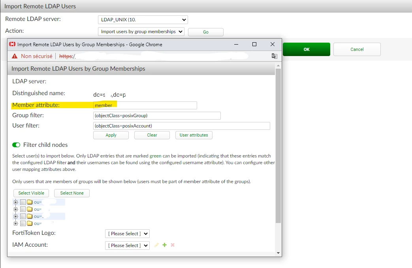Expand the fourth ou tree node

pyautogui.click(x=16, y=223)
